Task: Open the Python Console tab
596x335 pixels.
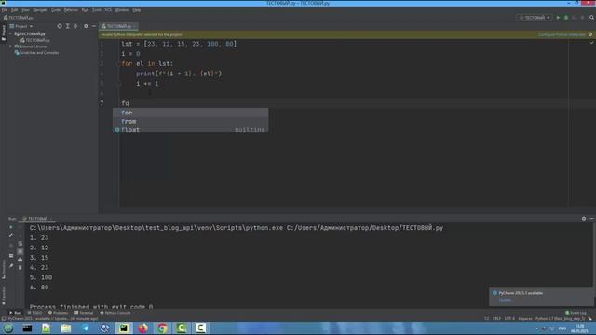Action: 115,313
